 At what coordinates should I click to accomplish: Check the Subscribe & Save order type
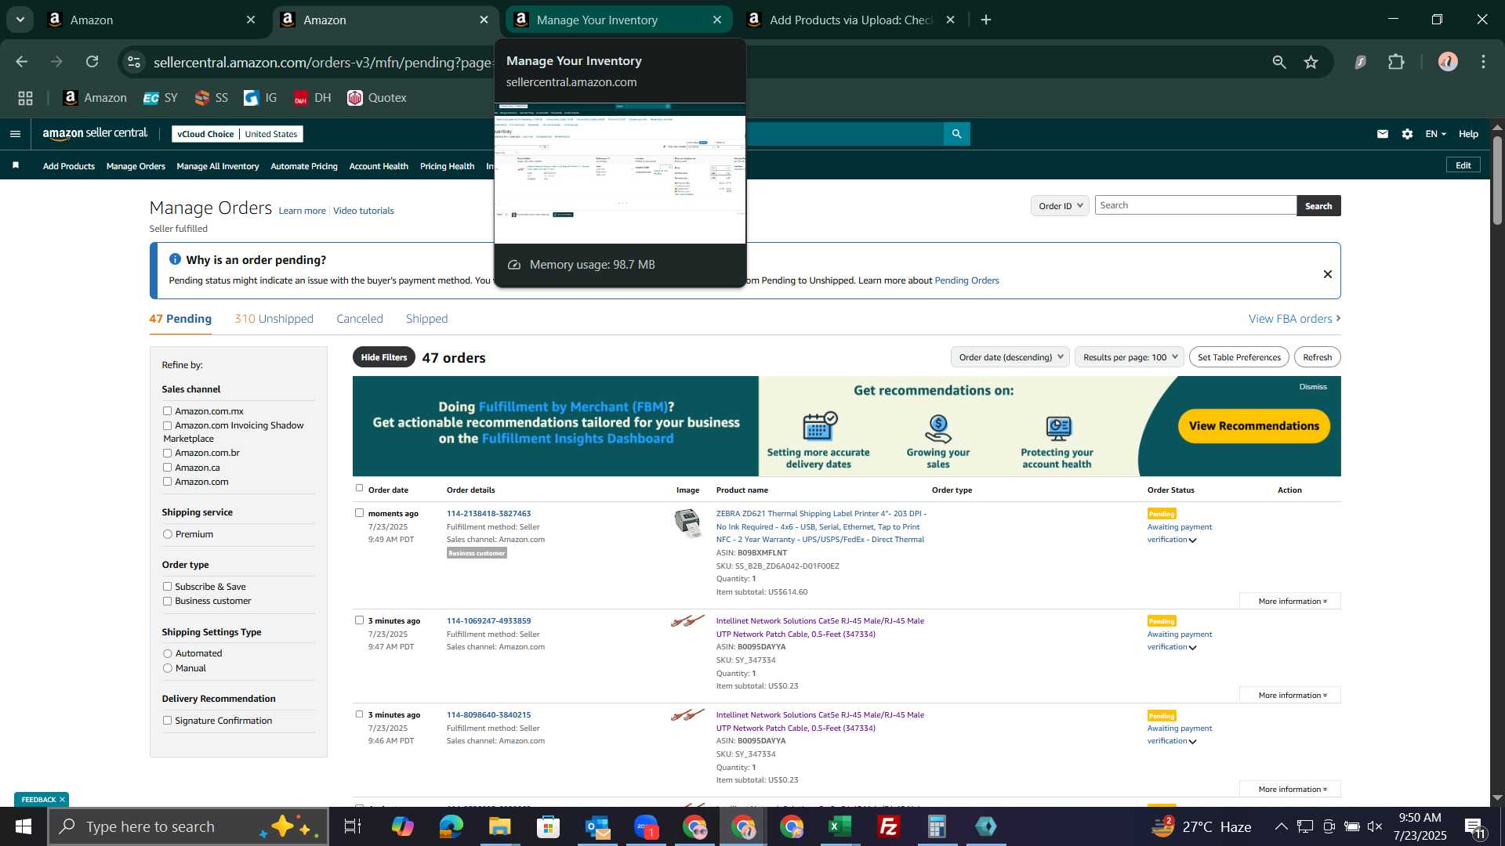(x=167, y=587)
